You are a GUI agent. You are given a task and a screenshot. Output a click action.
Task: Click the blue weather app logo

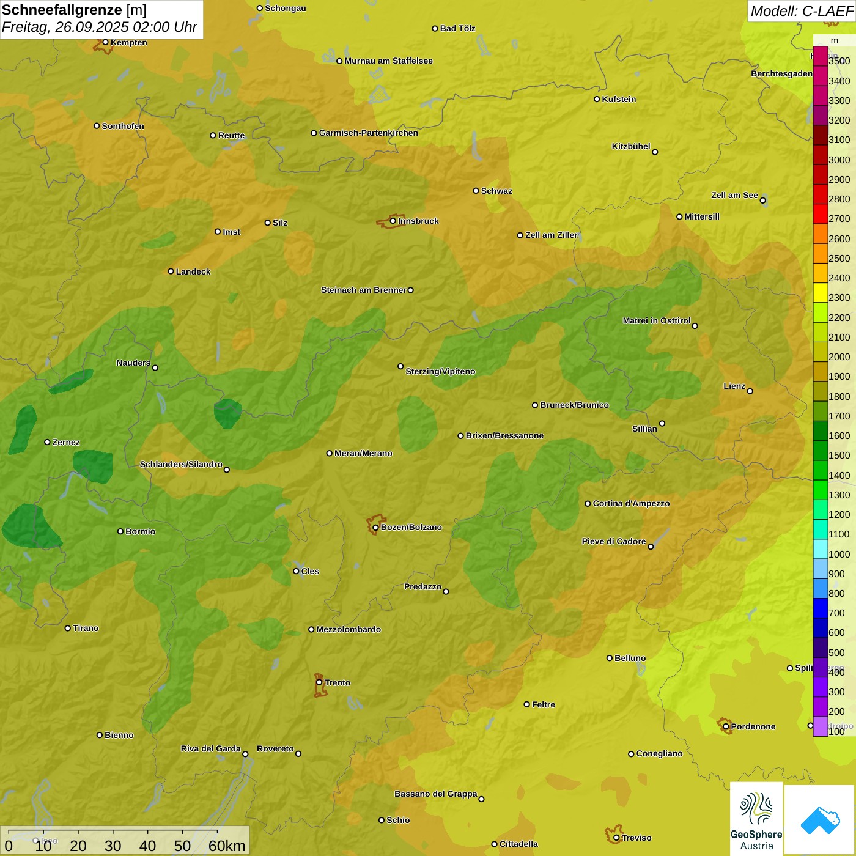820,820
